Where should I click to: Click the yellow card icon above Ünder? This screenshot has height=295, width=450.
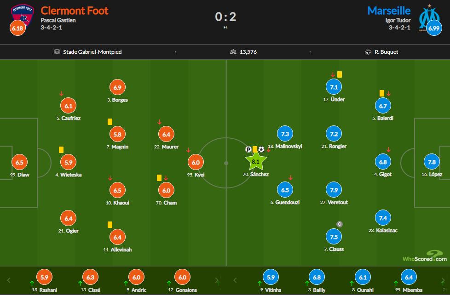[340, 74]
